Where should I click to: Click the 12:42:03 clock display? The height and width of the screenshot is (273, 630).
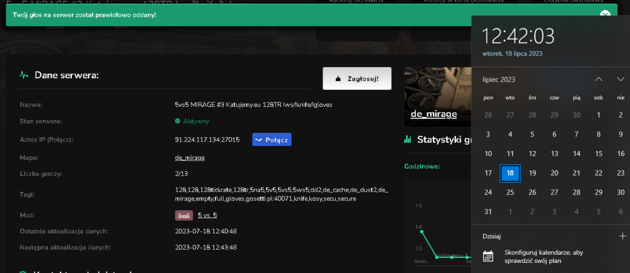pyautogui.click(x=518, y=36)
